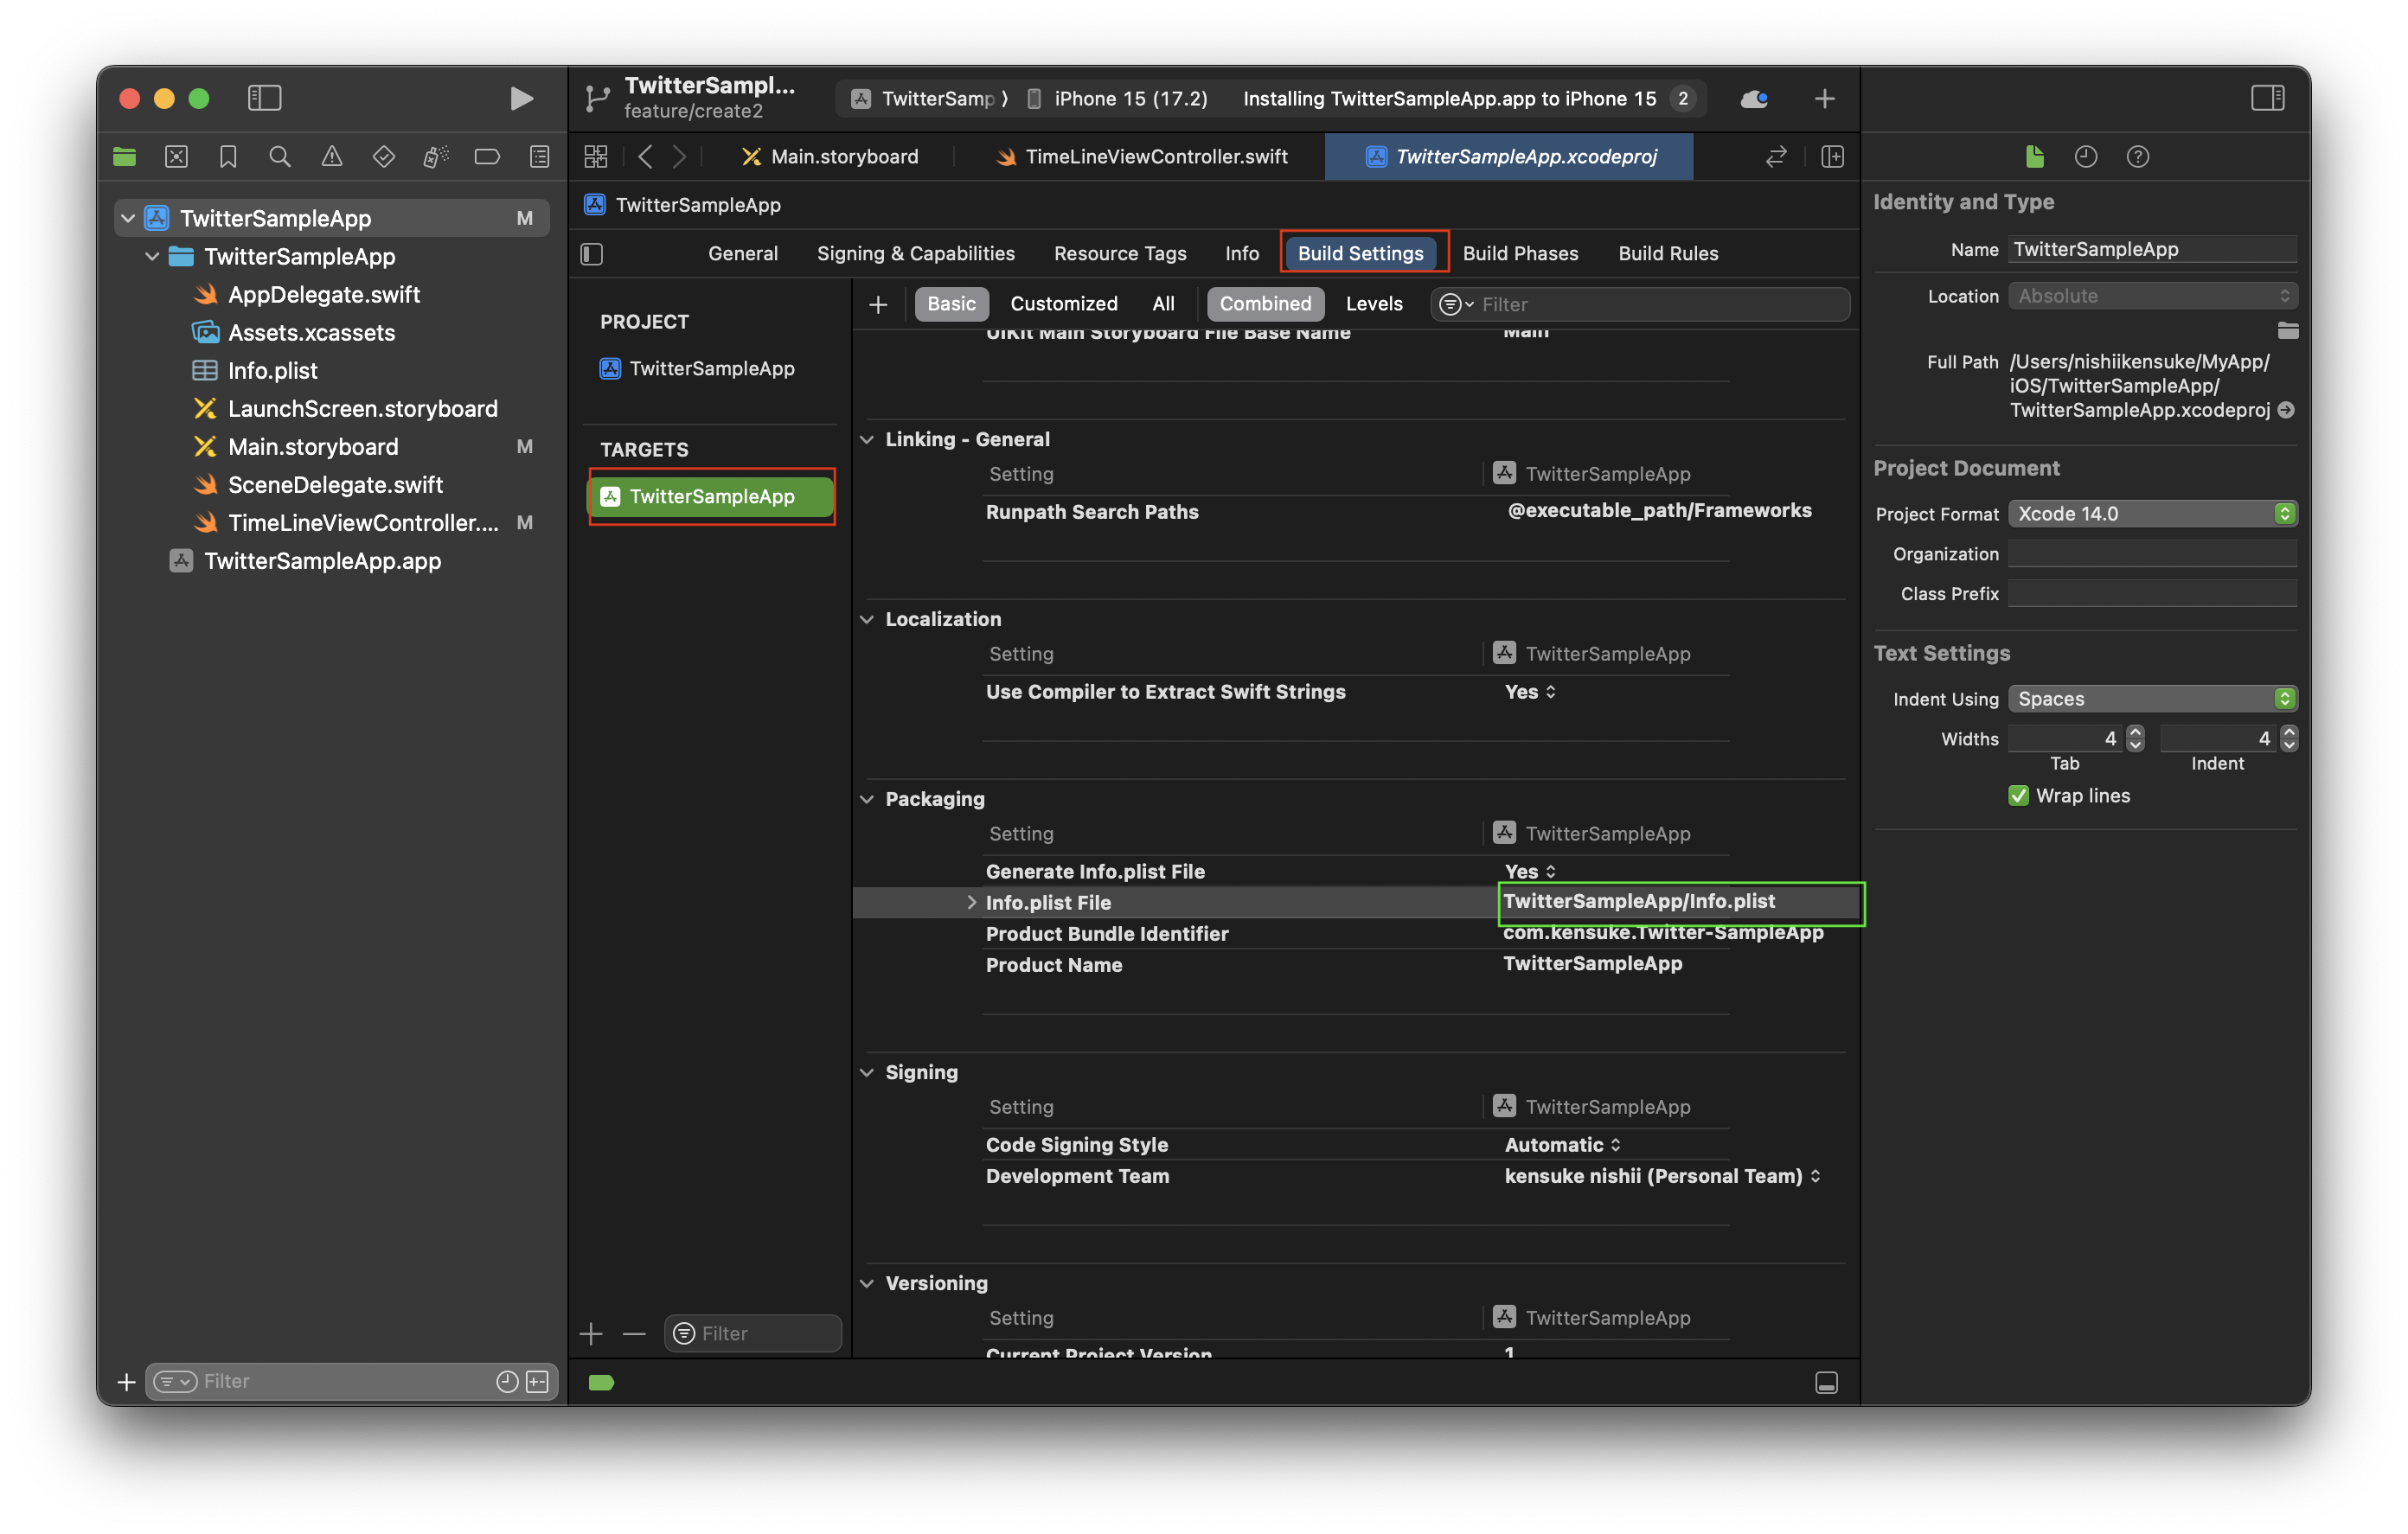Collapse the TwitterSampleApp folder group
The width and height of the screenshot is (2408, 1534).
[152, 256]
